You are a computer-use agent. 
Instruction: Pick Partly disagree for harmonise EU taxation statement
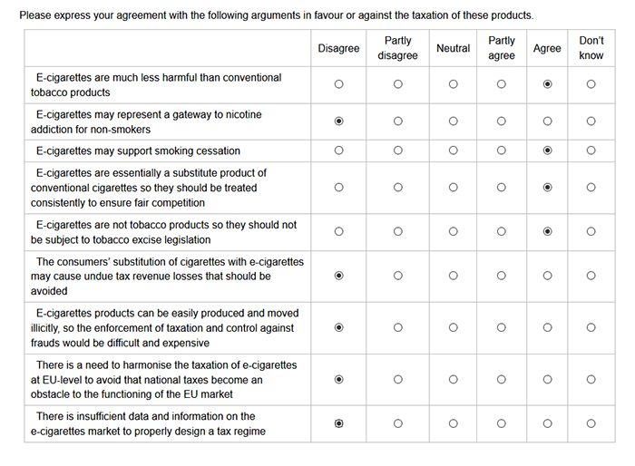[398, 379]
